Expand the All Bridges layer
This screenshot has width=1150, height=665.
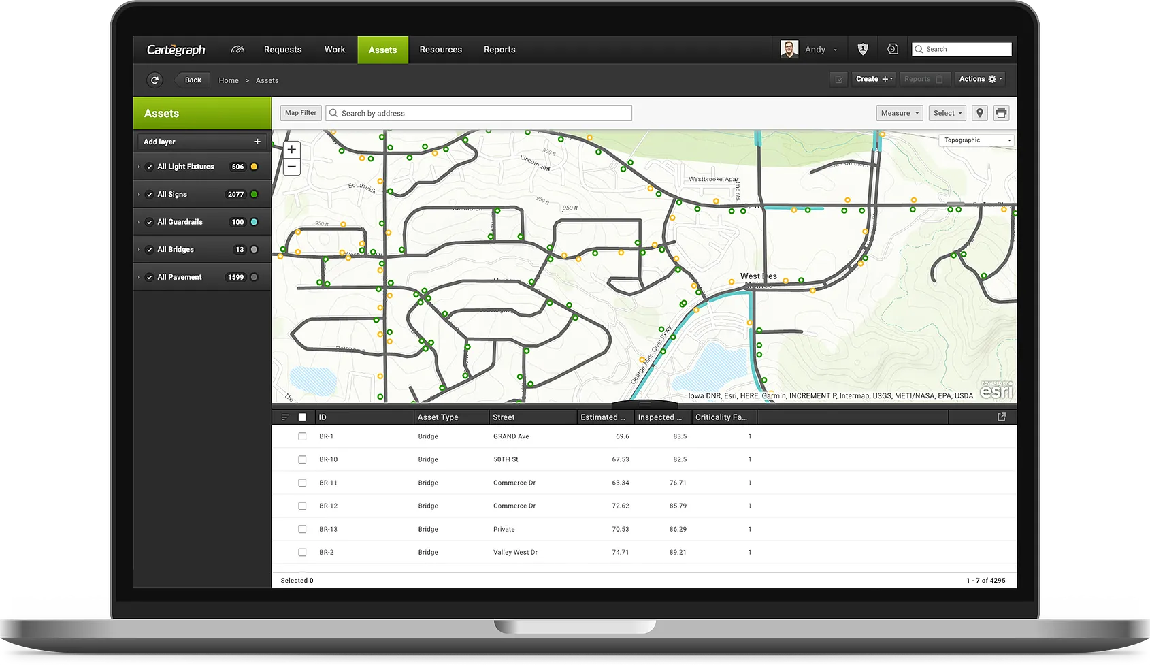tap(139, 250)
